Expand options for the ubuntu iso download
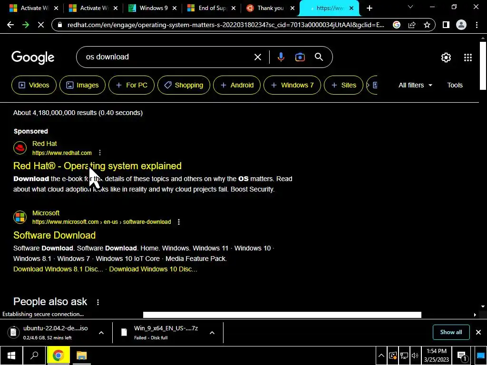Image resolution: width=487 pixels, height=365 pixels. [101, 333]
